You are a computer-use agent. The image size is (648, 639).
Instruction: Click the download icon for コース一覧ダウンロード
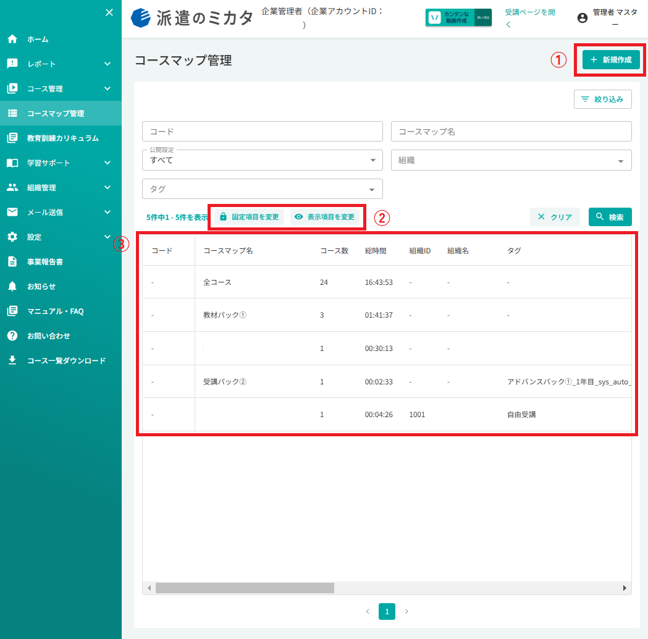(x=12, y=360)
